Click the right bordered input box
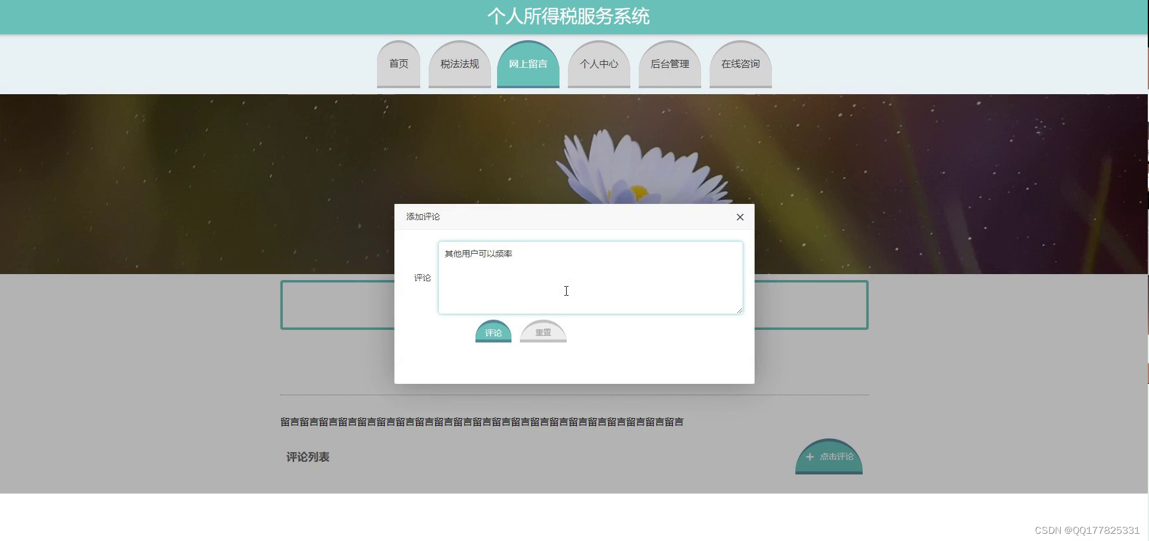Viewport: 1149px width, 541px height. pyautogui.click(x=810, y=305)
